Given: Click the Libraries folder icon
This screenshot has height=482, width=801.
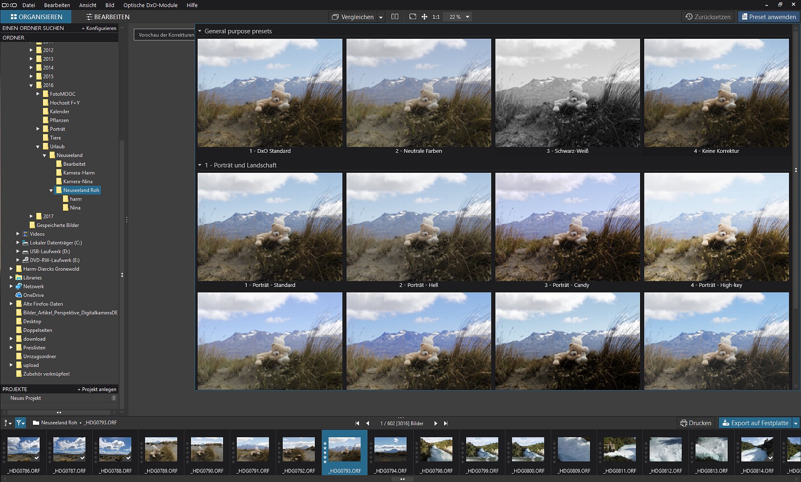Looking at the screenshot, I should [x=19, y=278].
